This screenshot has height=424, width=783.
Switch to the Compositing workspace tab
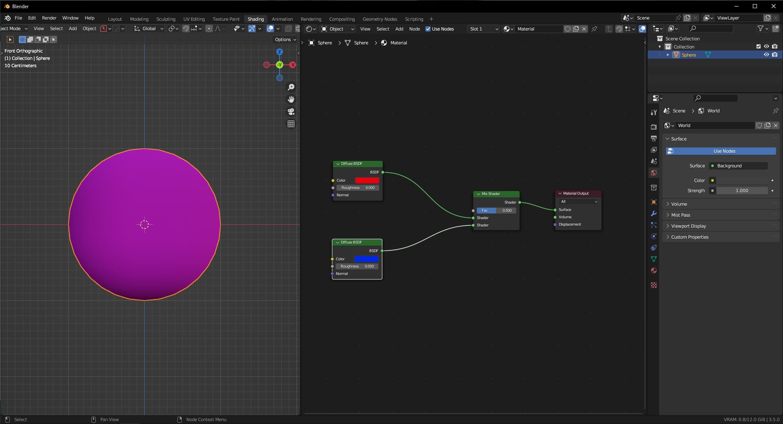342,19
